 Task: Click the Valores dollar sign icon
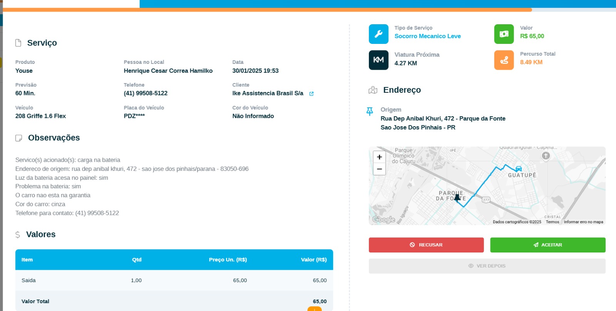tap(18, 234)
